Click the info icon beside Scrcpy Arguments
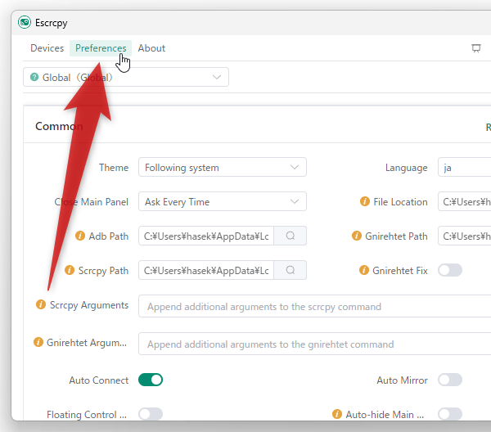Viewport: 491px width, 432px height. click(x=41, y=305)
